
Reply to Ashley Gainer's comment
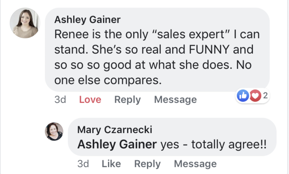127,100
